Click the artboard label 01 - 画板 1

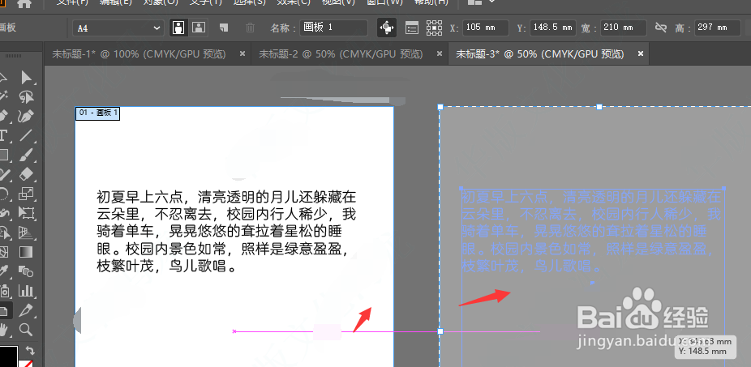pyautogui.click(x=97, y=113)
